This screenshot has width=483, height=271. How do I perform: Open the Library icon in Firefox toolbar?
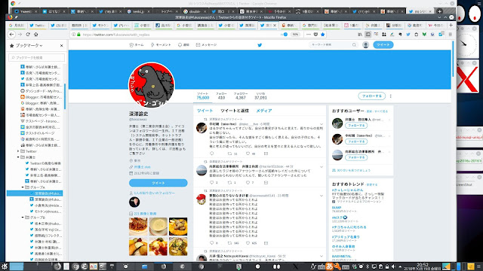(x=360, y=35)
